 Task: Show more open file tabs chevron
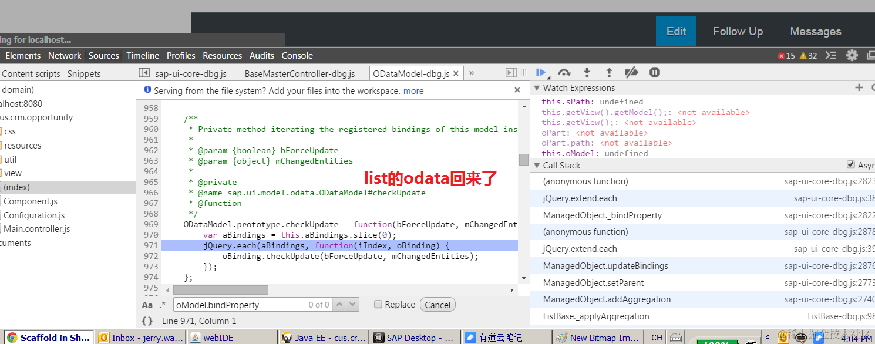click(x=471, y=73)
